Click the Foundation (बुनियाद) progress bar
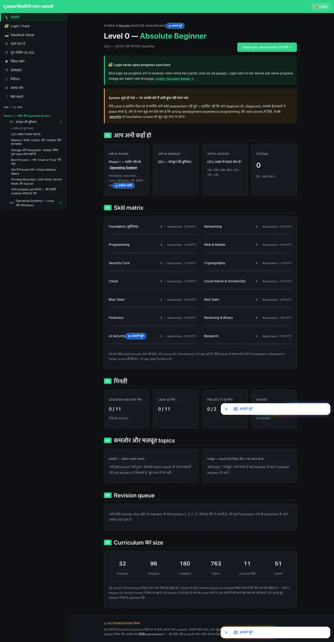The image size is (334, 642). (153, 234)
